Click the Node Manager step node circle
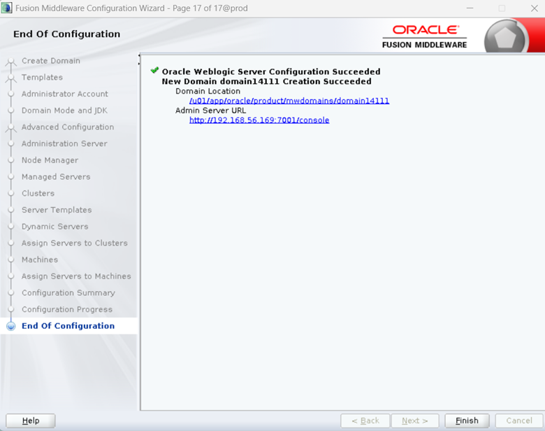545x431 pixels. (11, 160)
